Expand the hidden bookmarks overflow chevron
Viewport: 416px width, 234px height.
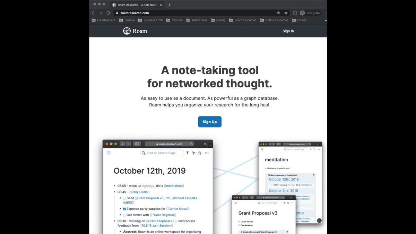pos(325,20)
